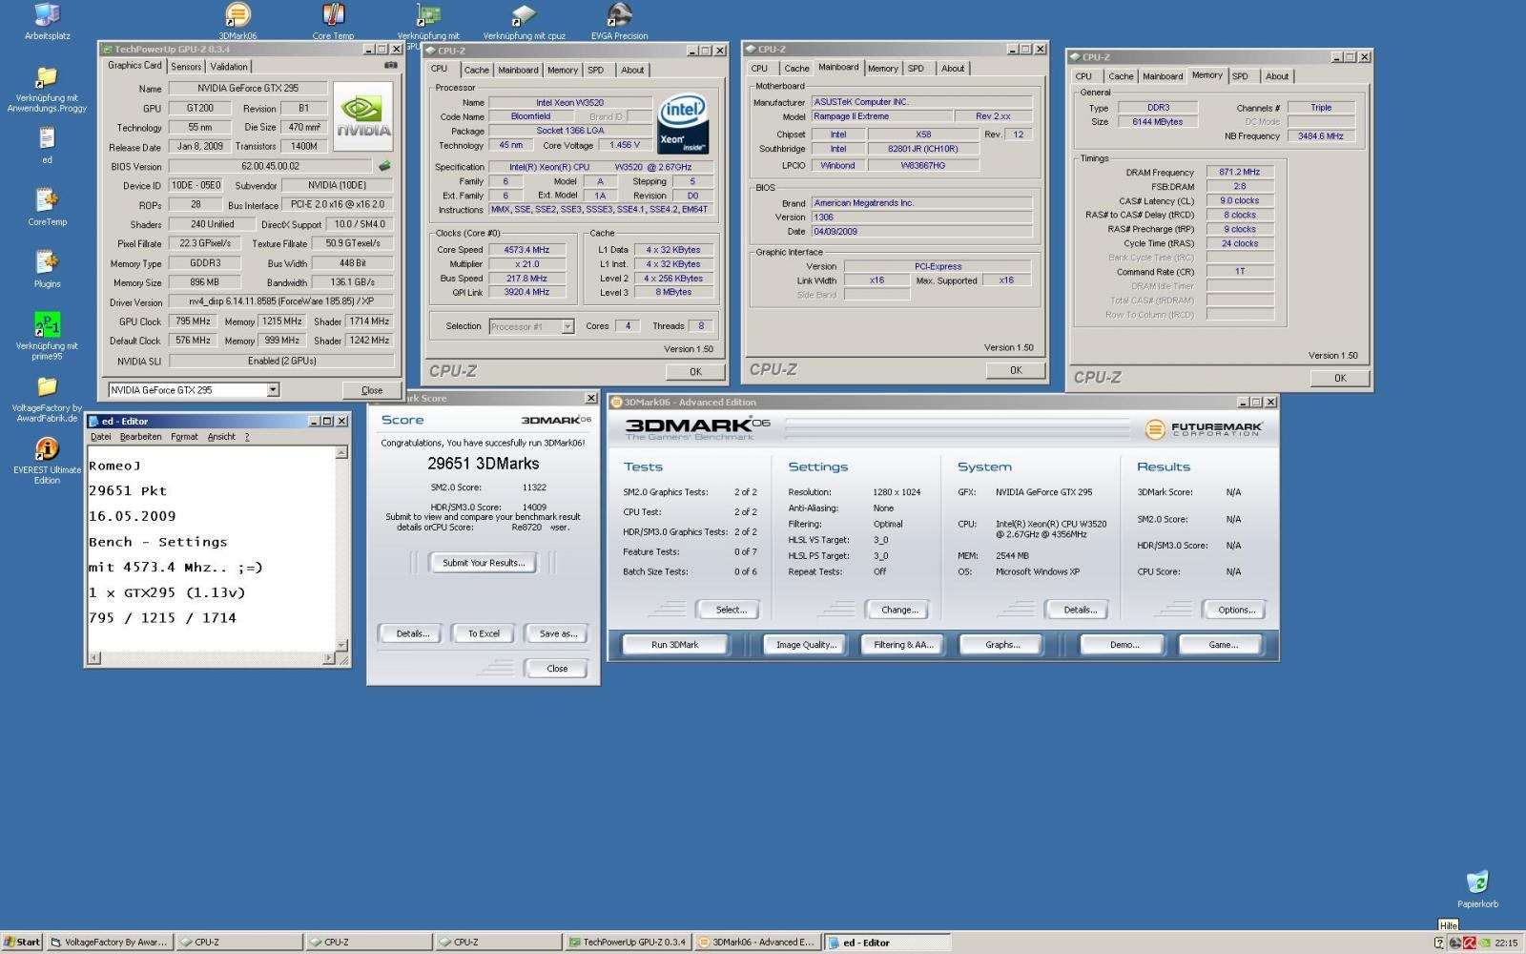Click Save as in score window
The height and width of the screenshot is (954, 1526).
558,633
